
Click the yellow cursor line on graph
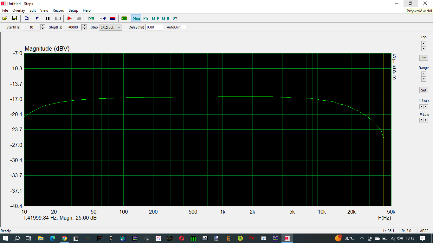384,130
